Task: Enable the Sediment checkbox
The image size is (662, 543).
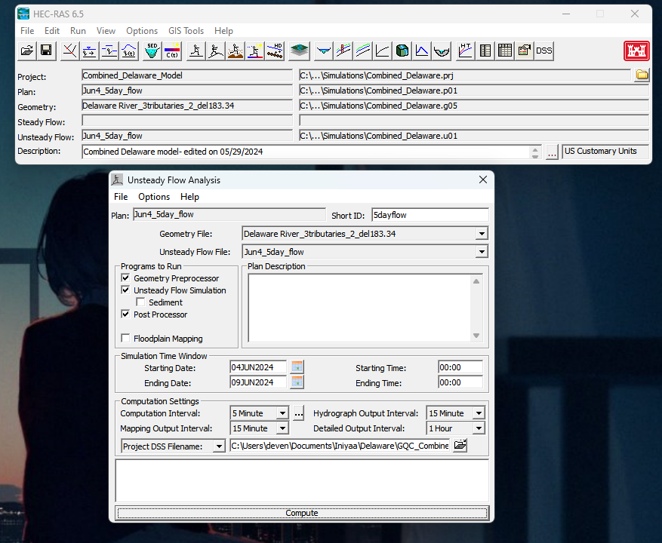Action: pos(140,302)
